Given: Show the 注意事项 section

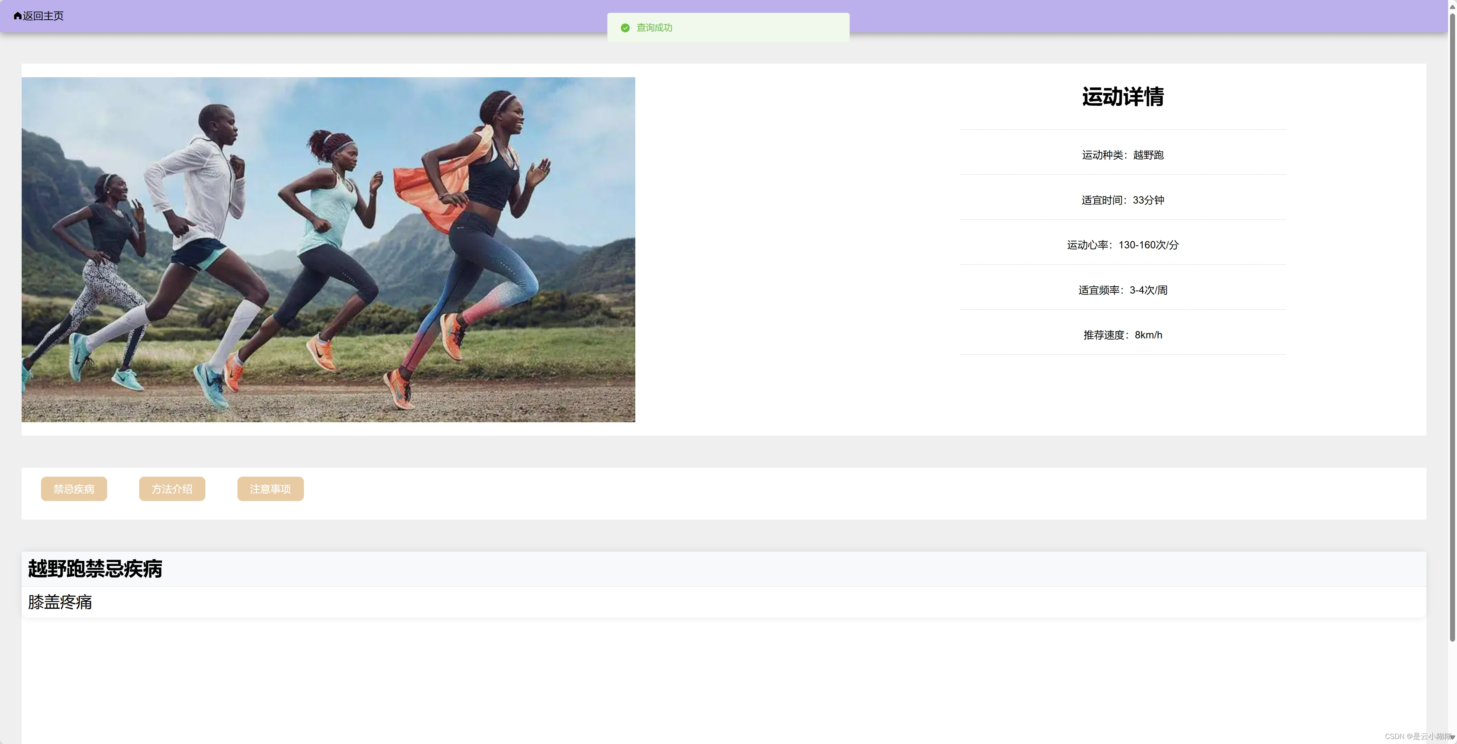Looking at the screenshot, I should pyautogui.click(x=270, y=489).
